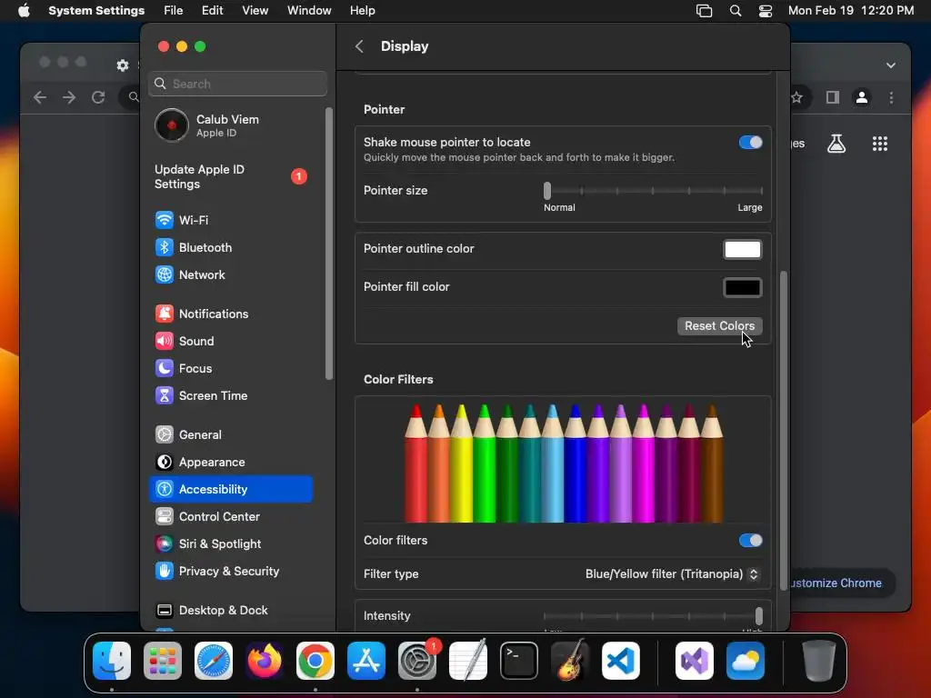Open Update Apple ID Settings
The height and width of the screenshot is (698, 931).
[x=230, y=177]
